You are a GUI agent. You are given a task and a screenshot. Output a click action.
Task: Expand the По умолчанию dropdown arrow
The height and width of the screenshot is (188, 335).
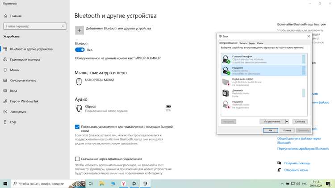pyautogui.click(x=287, y=121)
